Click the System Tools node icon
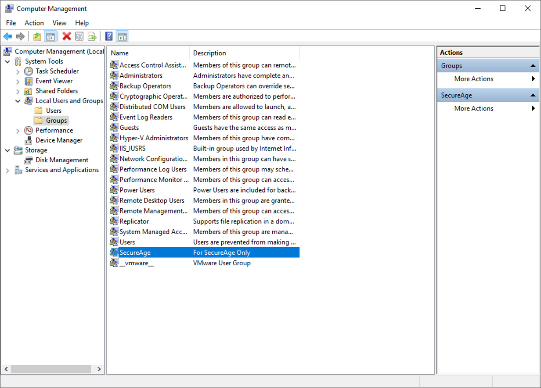 click(18, 61)
